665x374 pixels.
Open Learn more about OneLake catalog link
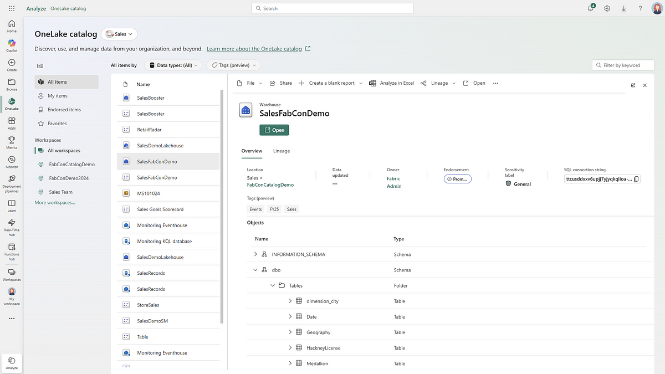coord(254,49)
